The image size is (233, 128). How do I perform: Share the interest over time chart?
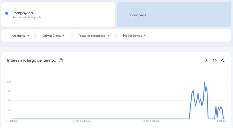pos(222,60)
